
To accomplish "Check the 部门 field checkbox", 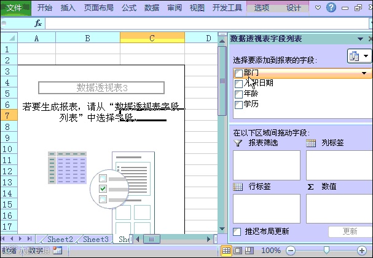I will coord(238,73).
